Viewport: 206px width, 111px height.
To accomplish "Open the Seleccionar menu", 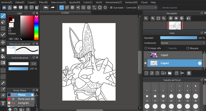I will (x=58, y=2).
